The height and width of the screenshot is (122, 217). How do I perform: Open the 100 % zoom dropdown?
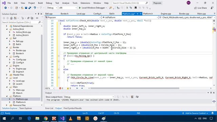tap(50, 88)
